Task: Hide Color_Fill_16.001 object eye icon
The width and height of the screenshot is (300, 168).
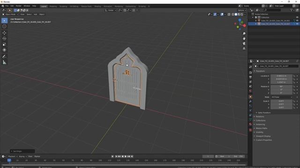Action: tap(297, 21)
